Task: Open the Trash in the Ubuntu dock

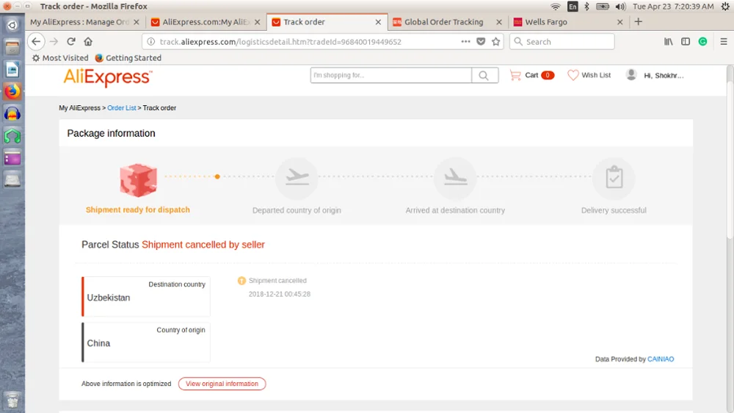Action: (12, 400)
